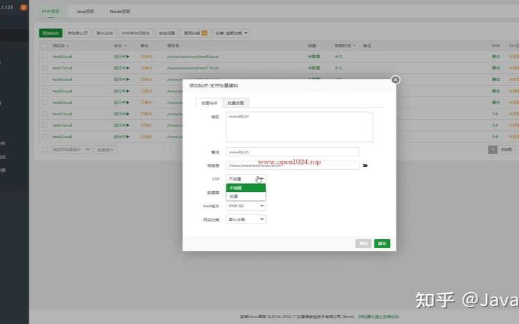Viewport: 519px width, 324px height.
Task: Toggle the select-all checkbox in table header
Action: 44,46
